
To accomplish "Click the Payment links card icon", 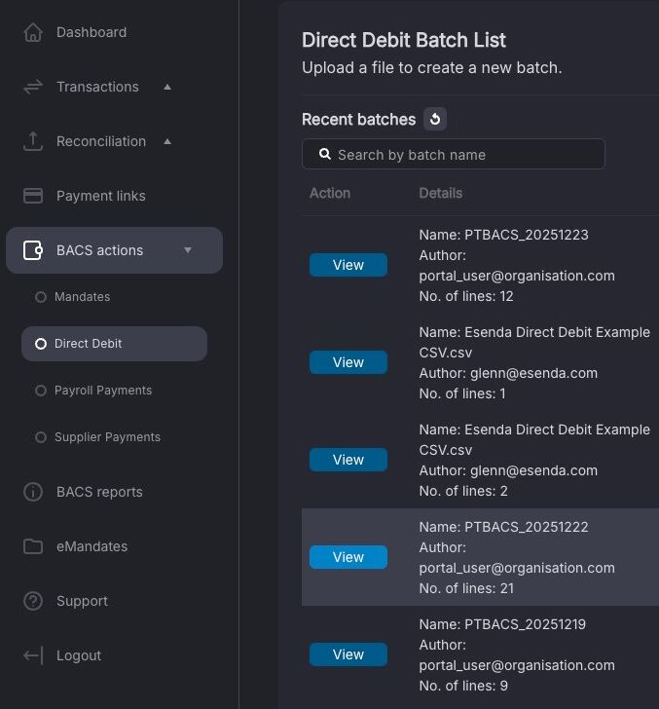I will click(x=33, y=196).
